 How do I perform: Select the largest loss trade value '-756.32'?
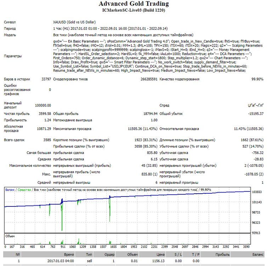[x=258, y=153]
